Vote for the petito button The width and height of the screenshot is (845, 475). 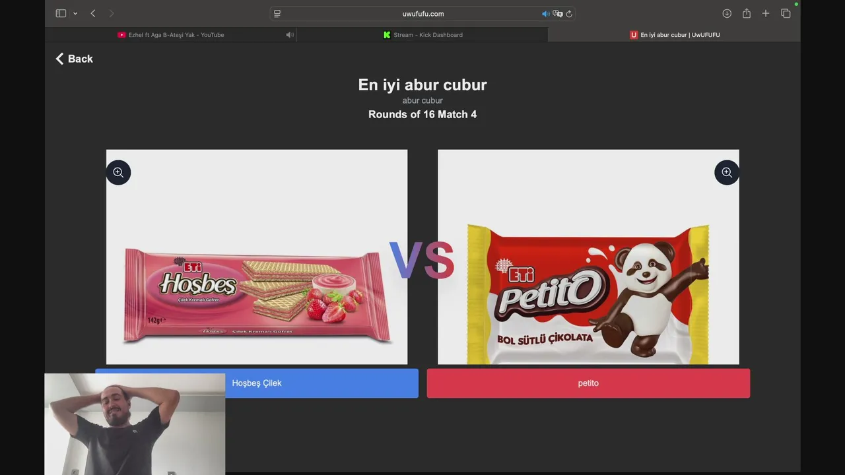coord(588,383)
